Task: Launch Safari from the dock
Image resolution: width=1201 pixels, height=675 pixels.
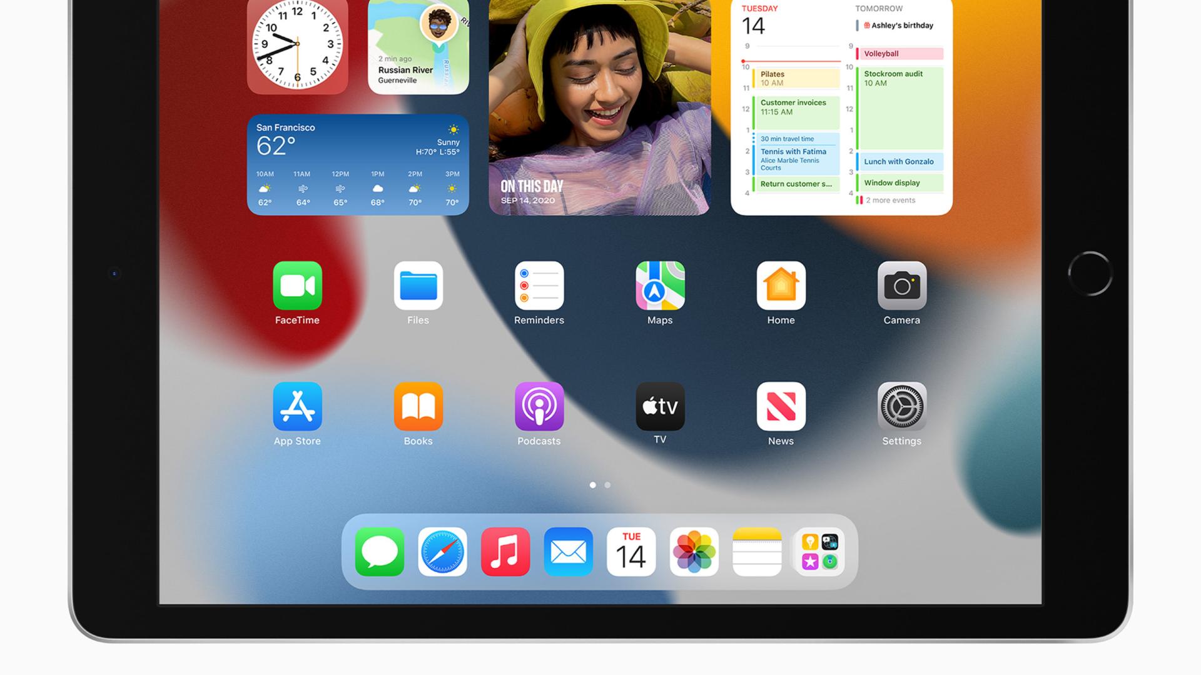Action: (443, 552)
